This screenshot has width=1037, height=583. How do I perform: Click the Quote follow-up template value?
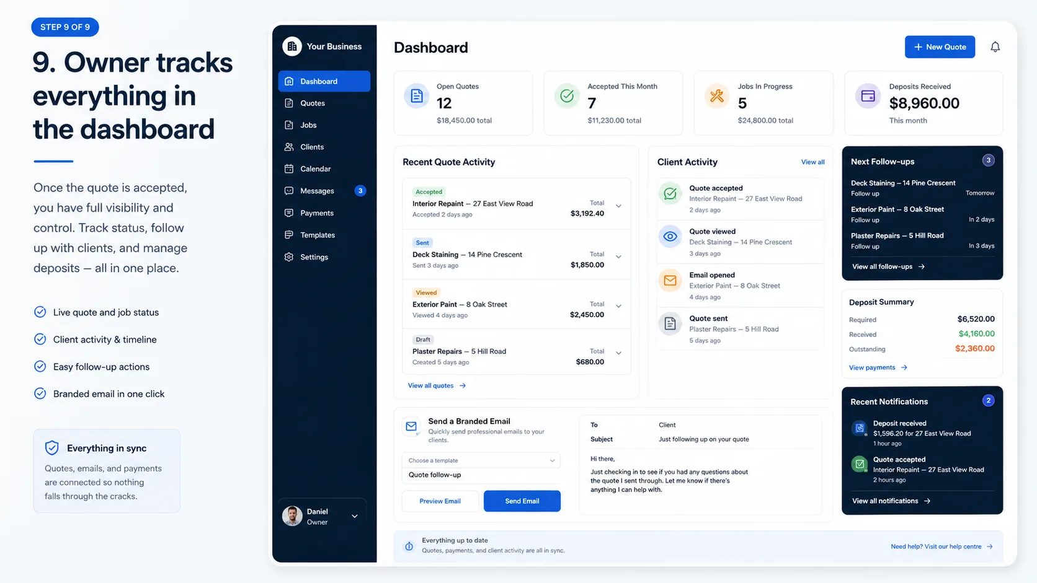pos(435,475)
